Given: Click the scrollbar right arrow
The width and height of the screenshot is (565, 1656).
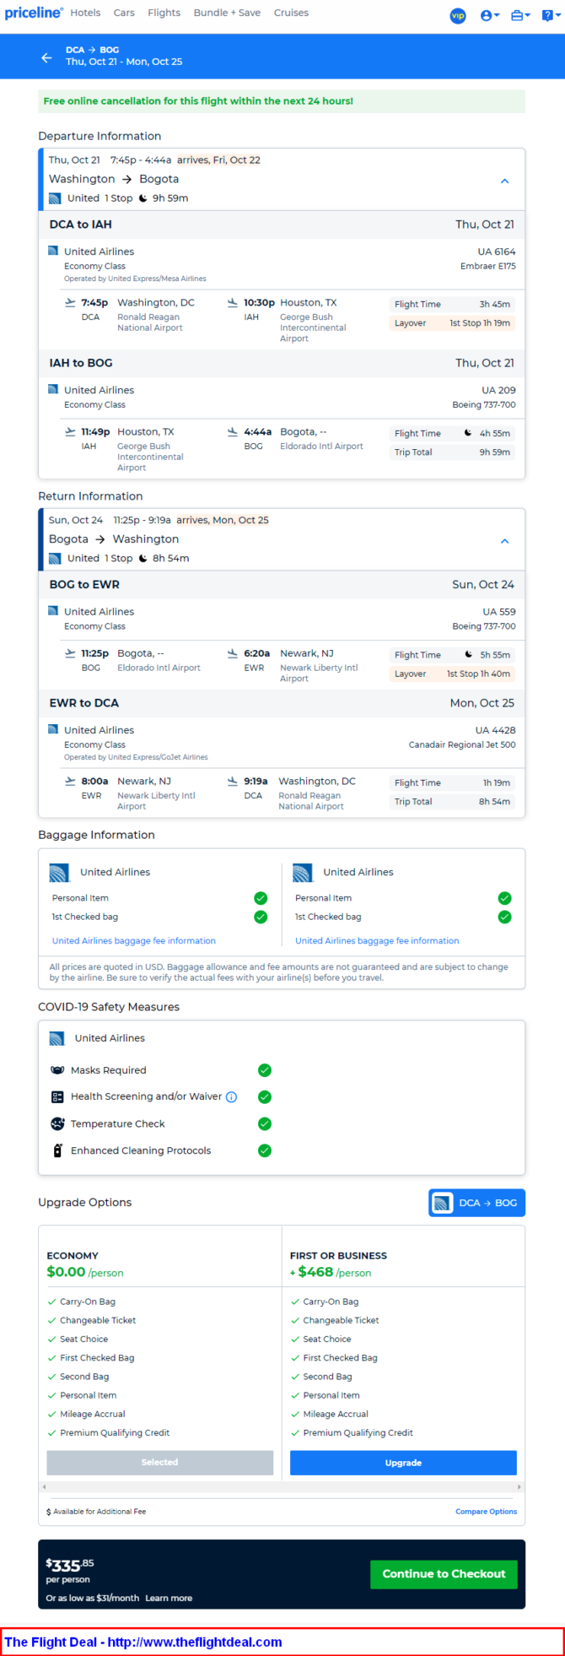Looking at the screenshot, I should (x=519, y=1487).
